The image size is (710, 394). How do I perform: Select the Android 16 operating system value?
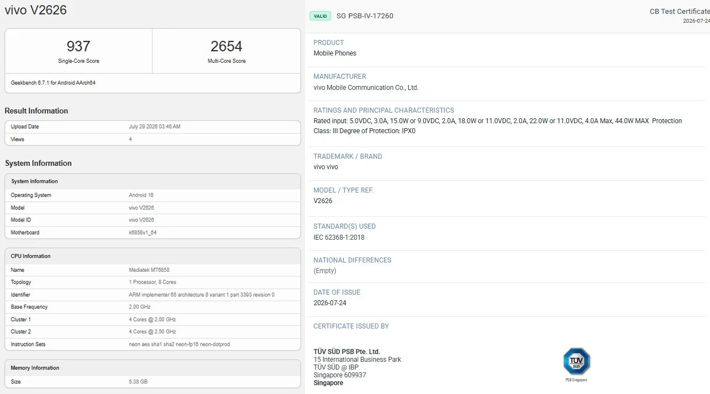click(141, 195)
